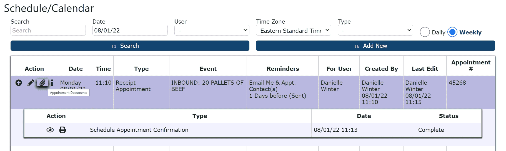The image size is (506, 151).
Task: Focus the Search text field
Action: pyautogui.click(x=48, y=30)
